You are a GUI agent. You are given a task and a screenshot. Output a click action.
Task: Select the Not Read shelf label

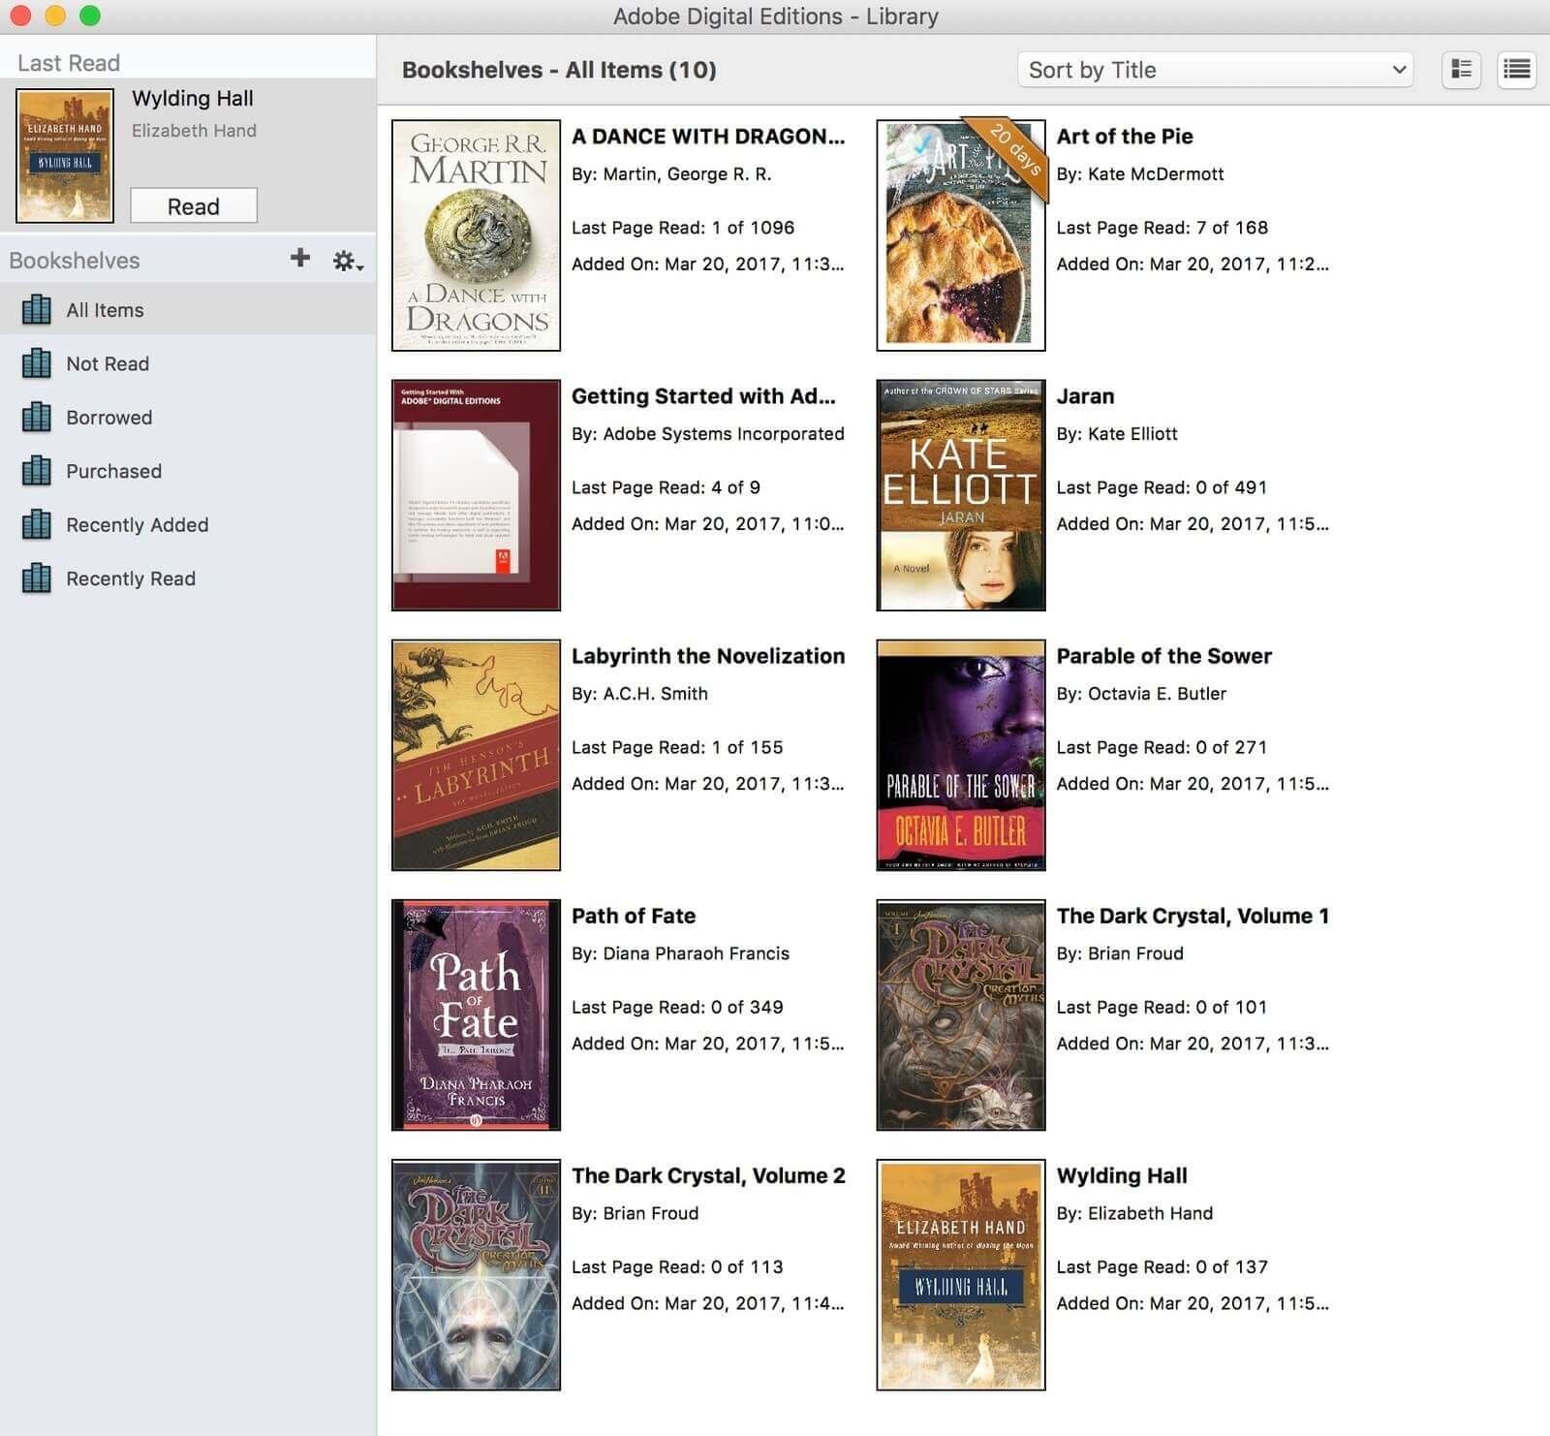(x=108, y=363)
